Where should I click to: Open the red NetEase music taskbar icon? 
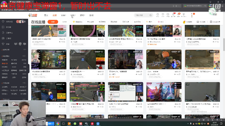(92, 123)
